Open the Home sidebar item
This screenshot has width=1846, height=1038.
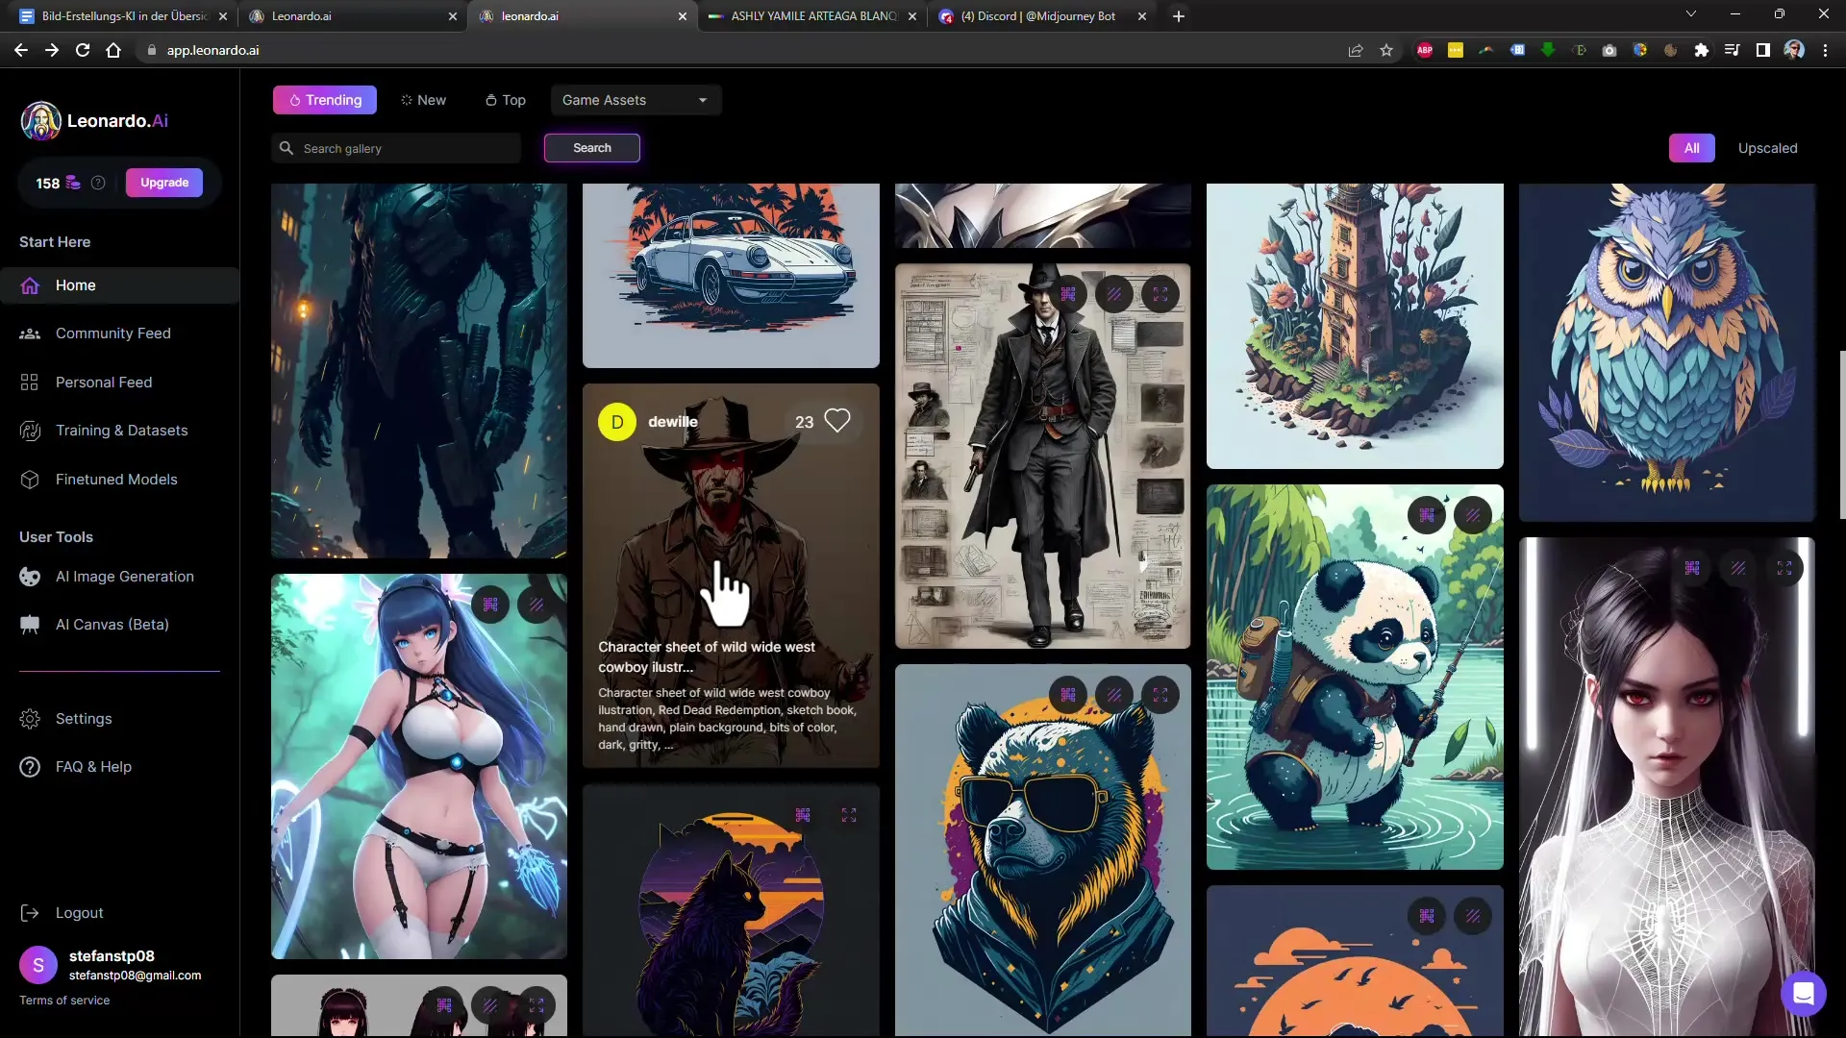pyautogui.click(x=119, y=285)
